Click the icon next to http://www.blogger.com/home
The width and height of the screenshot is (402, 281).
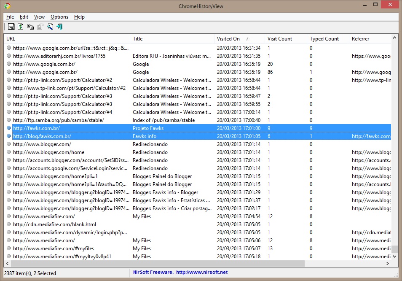click(9, 152)
